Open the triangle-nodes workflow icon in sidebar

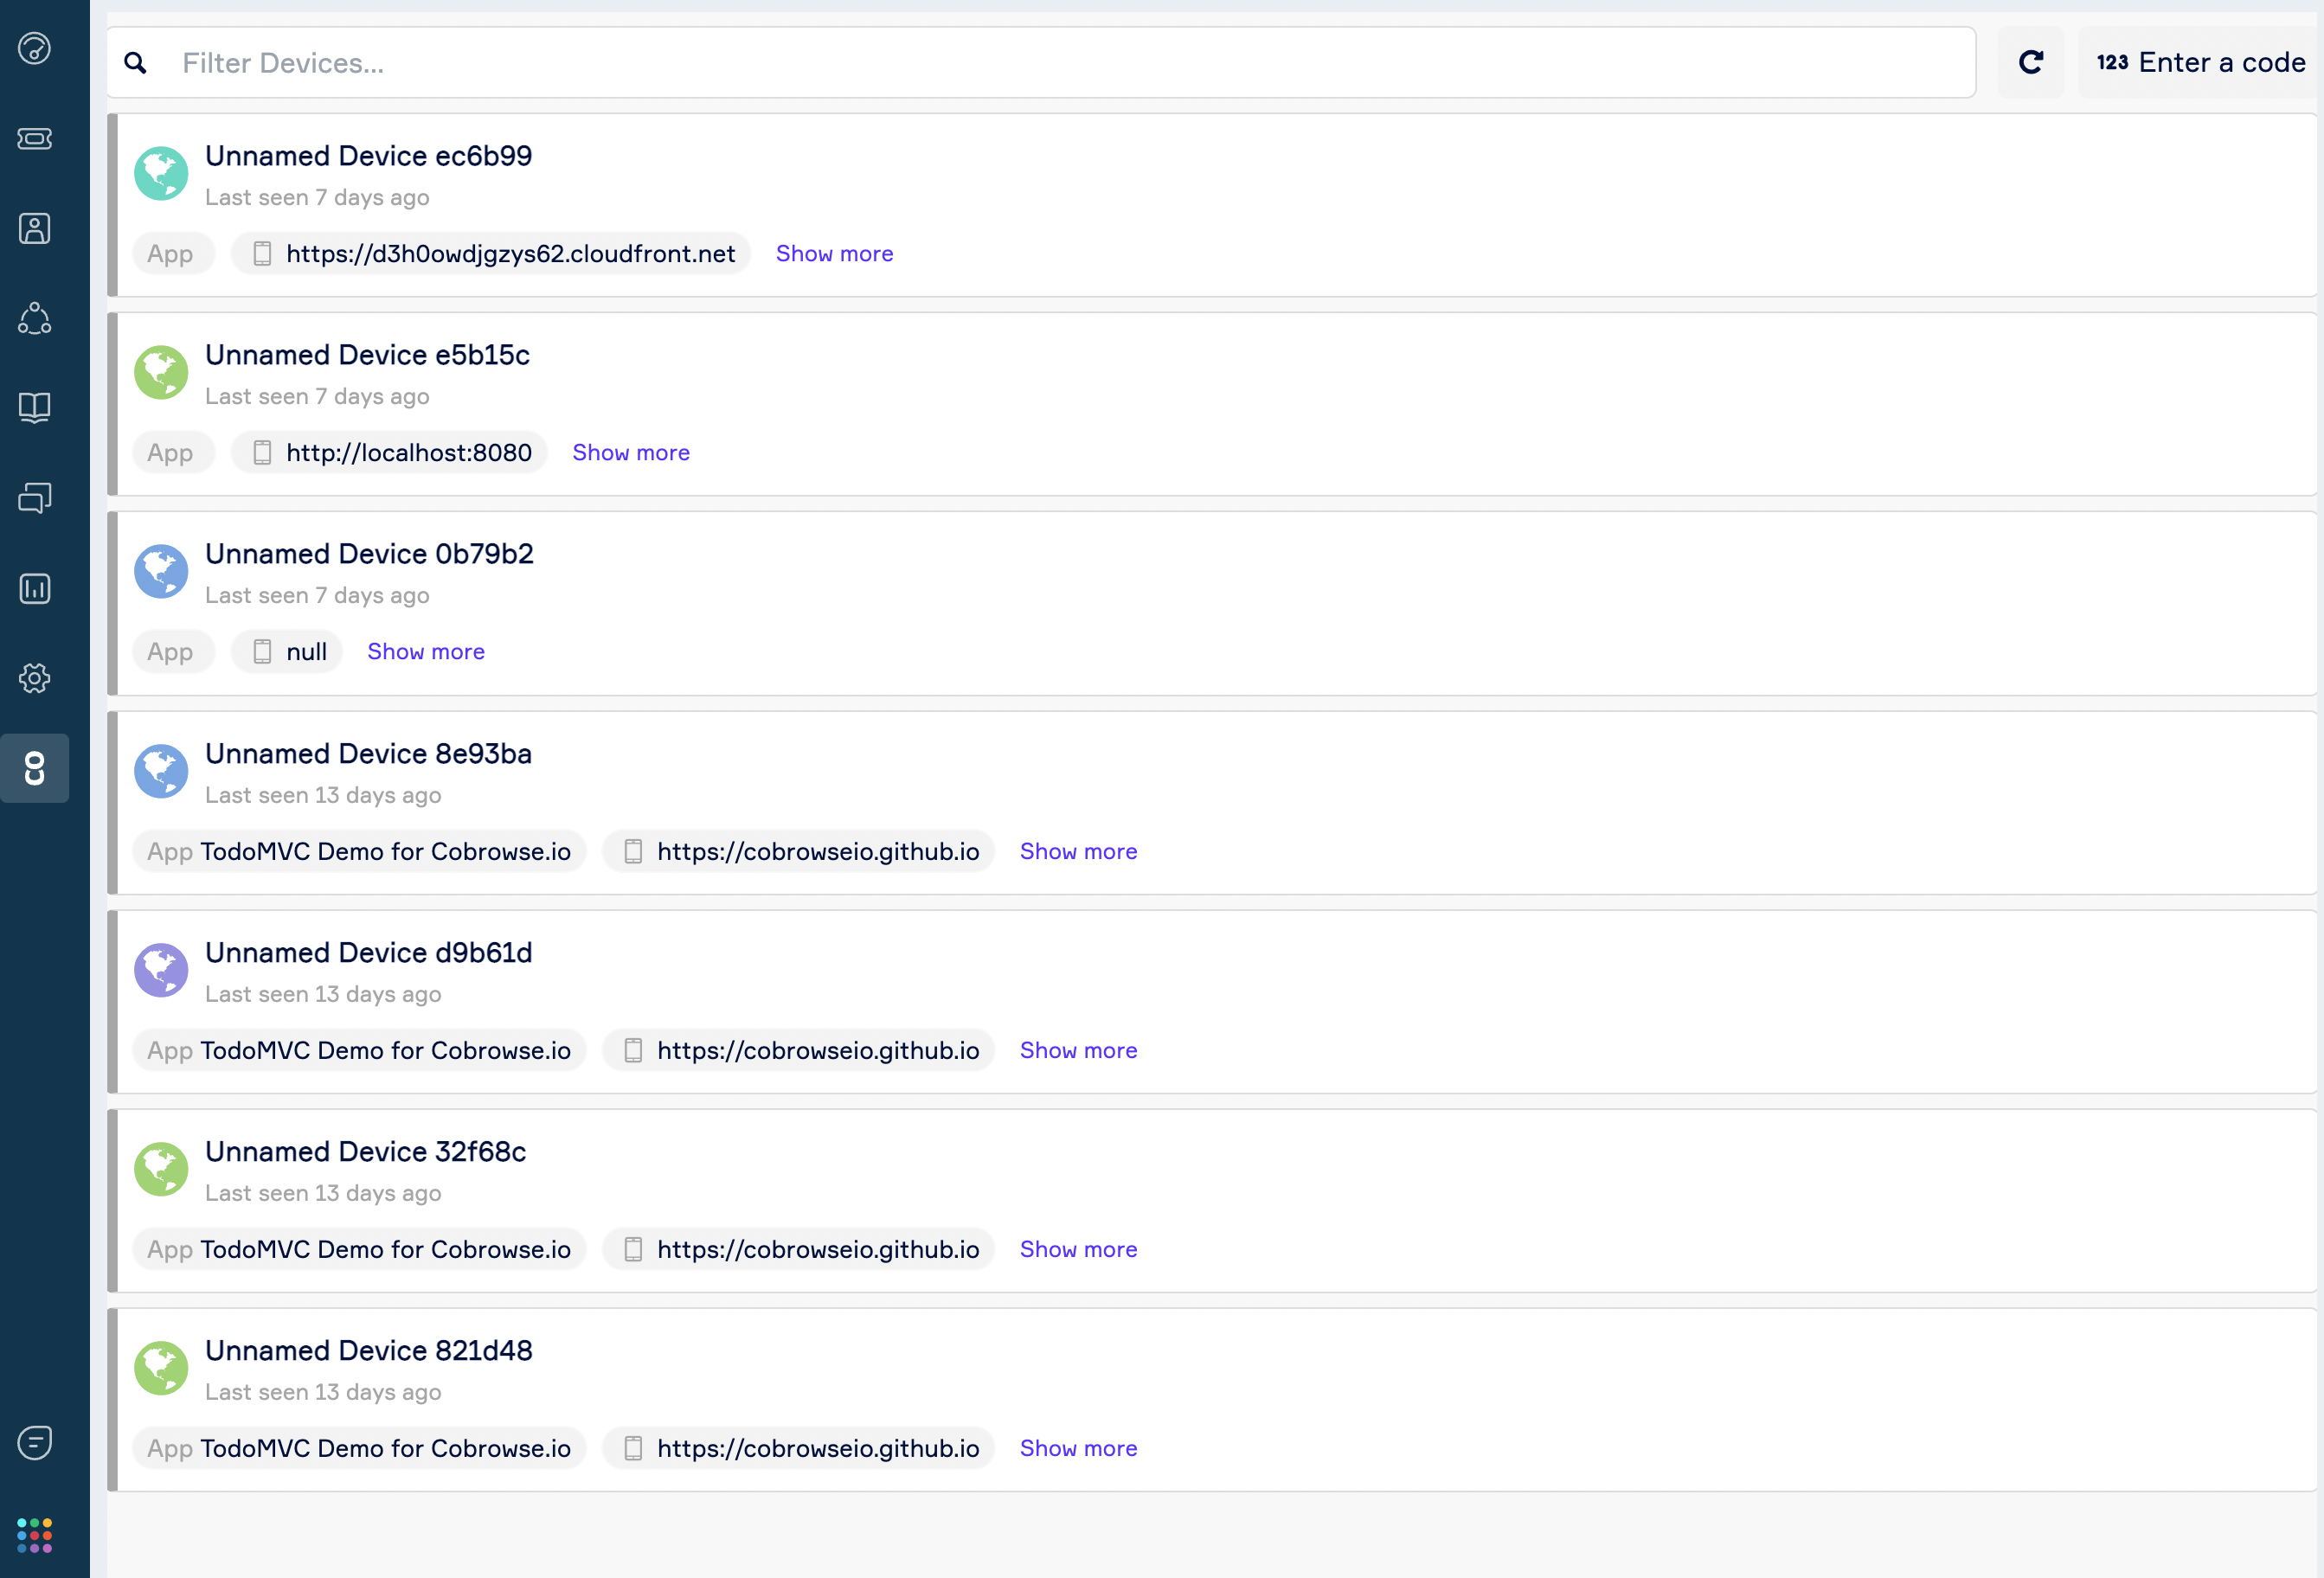(x=35, y=318)
